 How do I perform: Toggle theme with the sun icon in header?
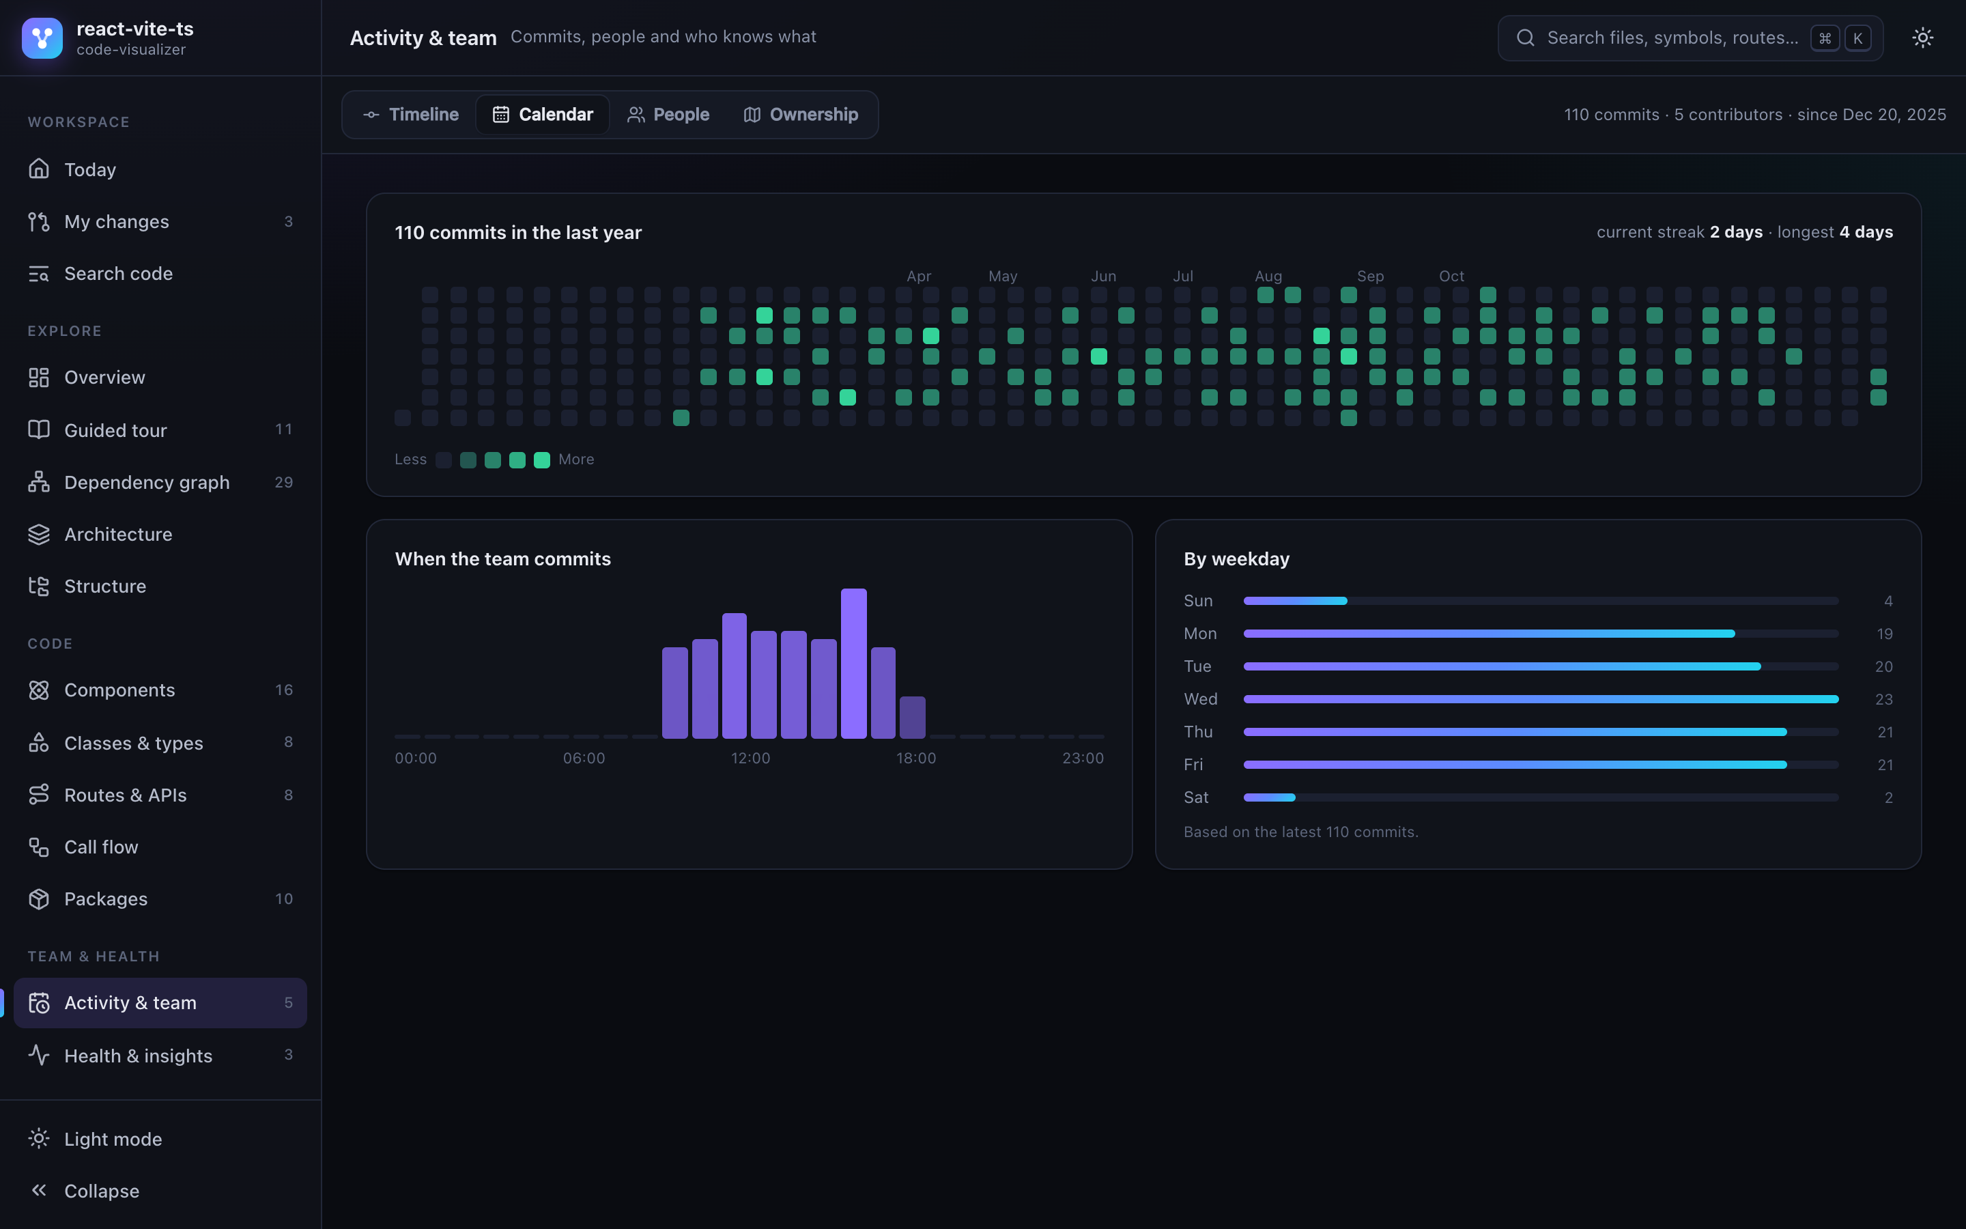(x=1922, y=38)
